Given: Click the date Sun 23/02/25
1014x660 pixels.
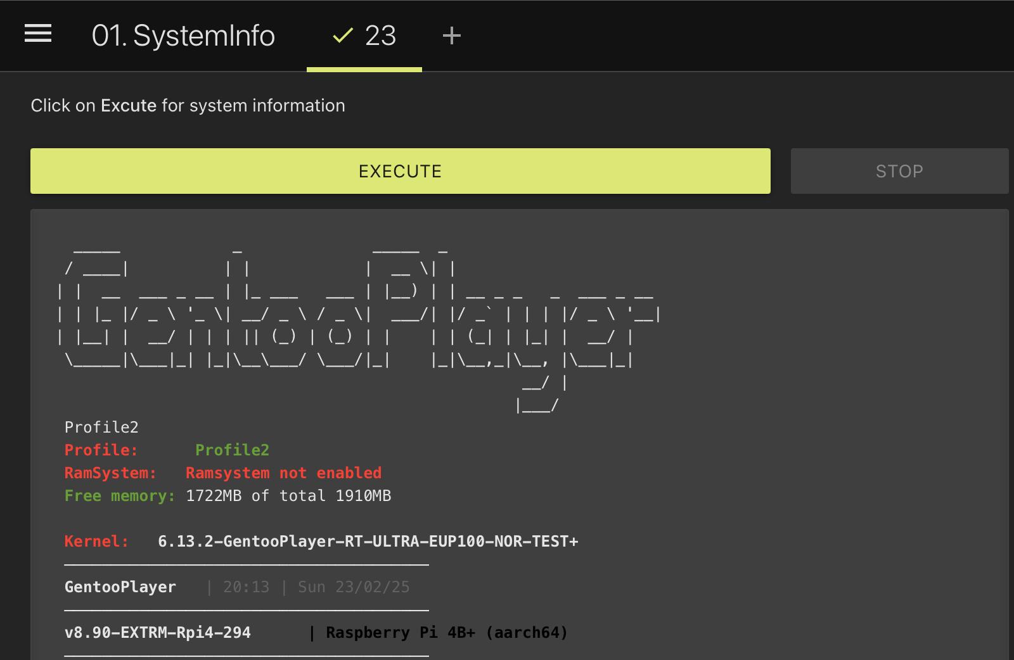Looking at the screenshot, I should point(354,587).
